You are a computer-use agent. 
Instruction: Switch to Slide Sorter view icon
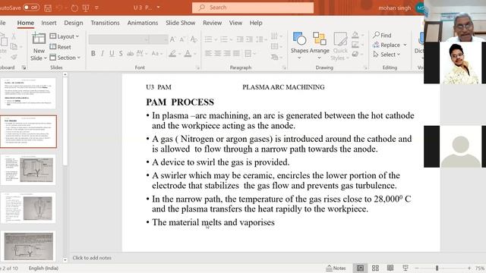tap(375, 268)
